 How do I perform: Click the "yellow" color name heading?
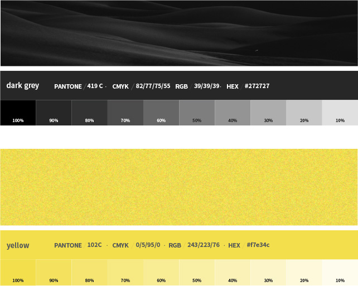pyautogui.click(x=18, y=245)
